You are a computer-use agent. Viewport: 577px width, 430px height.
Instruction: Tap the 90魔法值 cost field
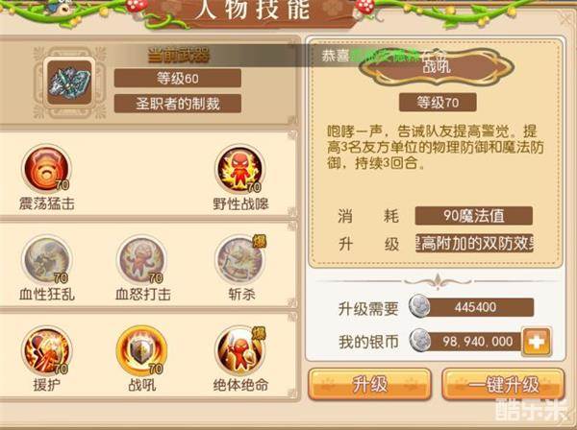click(473, 216)
